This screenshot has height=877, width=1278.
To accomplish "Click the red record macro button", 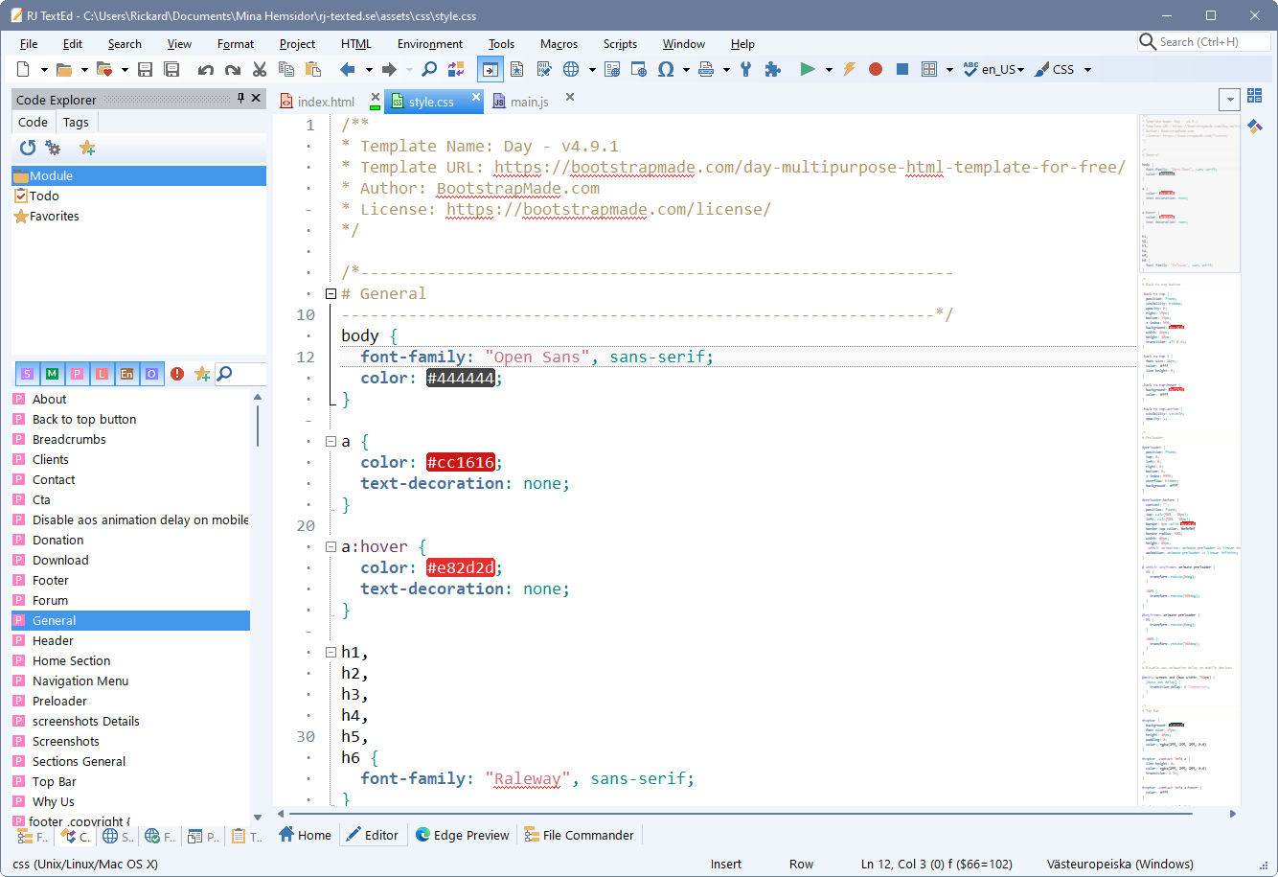I will tap(875, 69).
